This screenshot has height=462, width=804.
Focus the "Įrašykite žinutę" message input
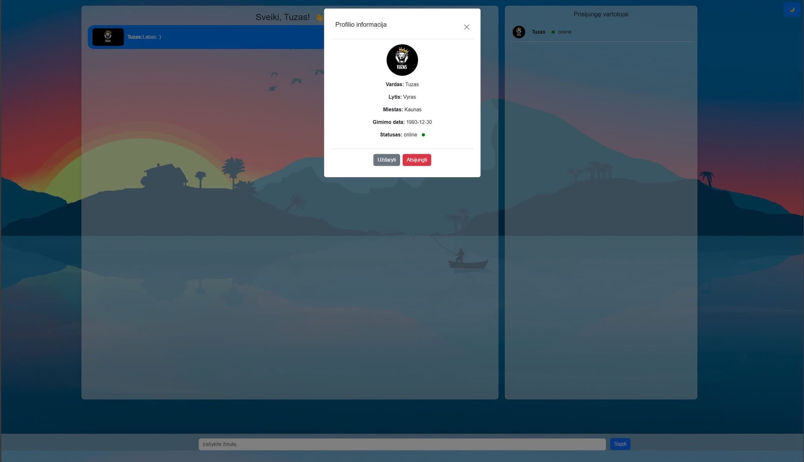click(x=402, y=444)
